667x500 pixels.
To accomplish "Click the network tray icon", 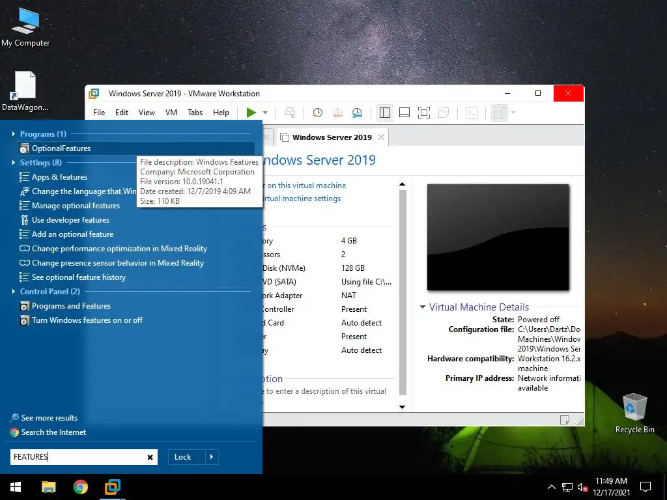I will pos(567,487).
